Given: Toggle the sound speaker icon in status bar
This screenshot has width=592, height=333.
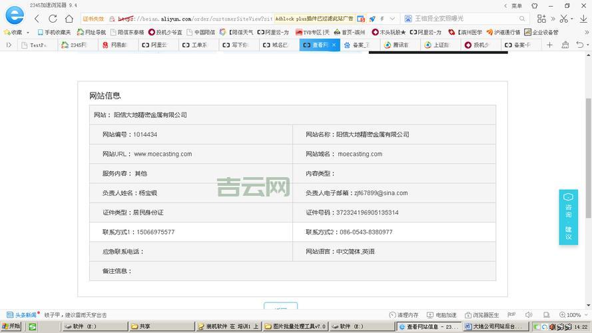Looking at the screenshot, I should coord(529,314).
